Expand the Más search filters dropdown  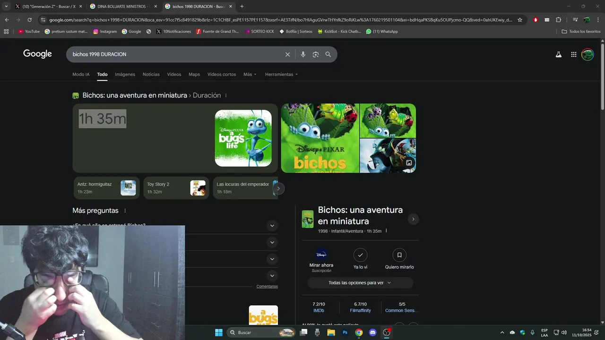(250, 74)
